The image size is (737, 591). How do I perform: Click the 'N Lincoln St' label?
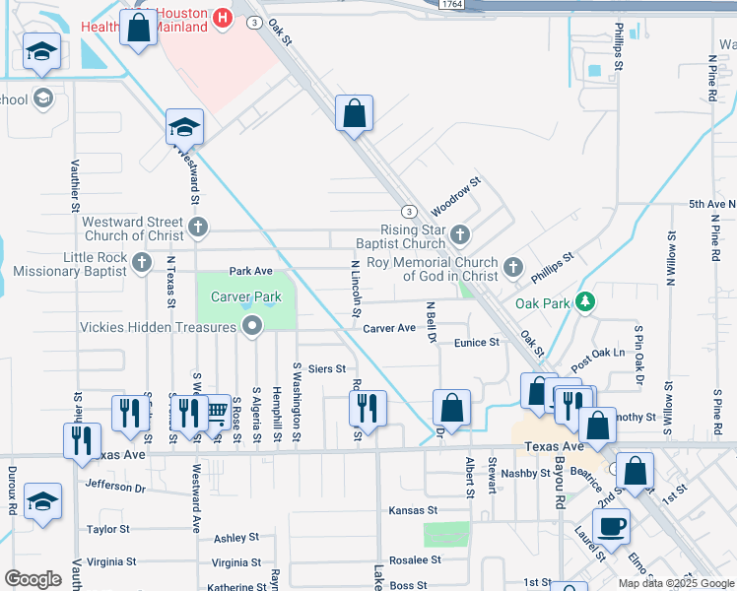point(357,289)
